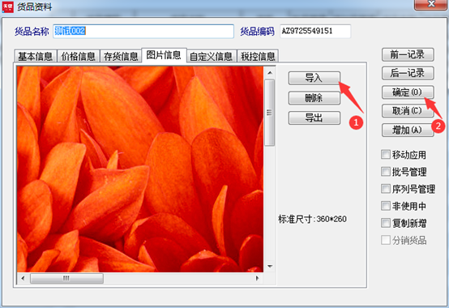Viewport: 449px width, 308px height.
Task: Toggle the 批号管理 checkbox
Action: (x=386, y=172)
